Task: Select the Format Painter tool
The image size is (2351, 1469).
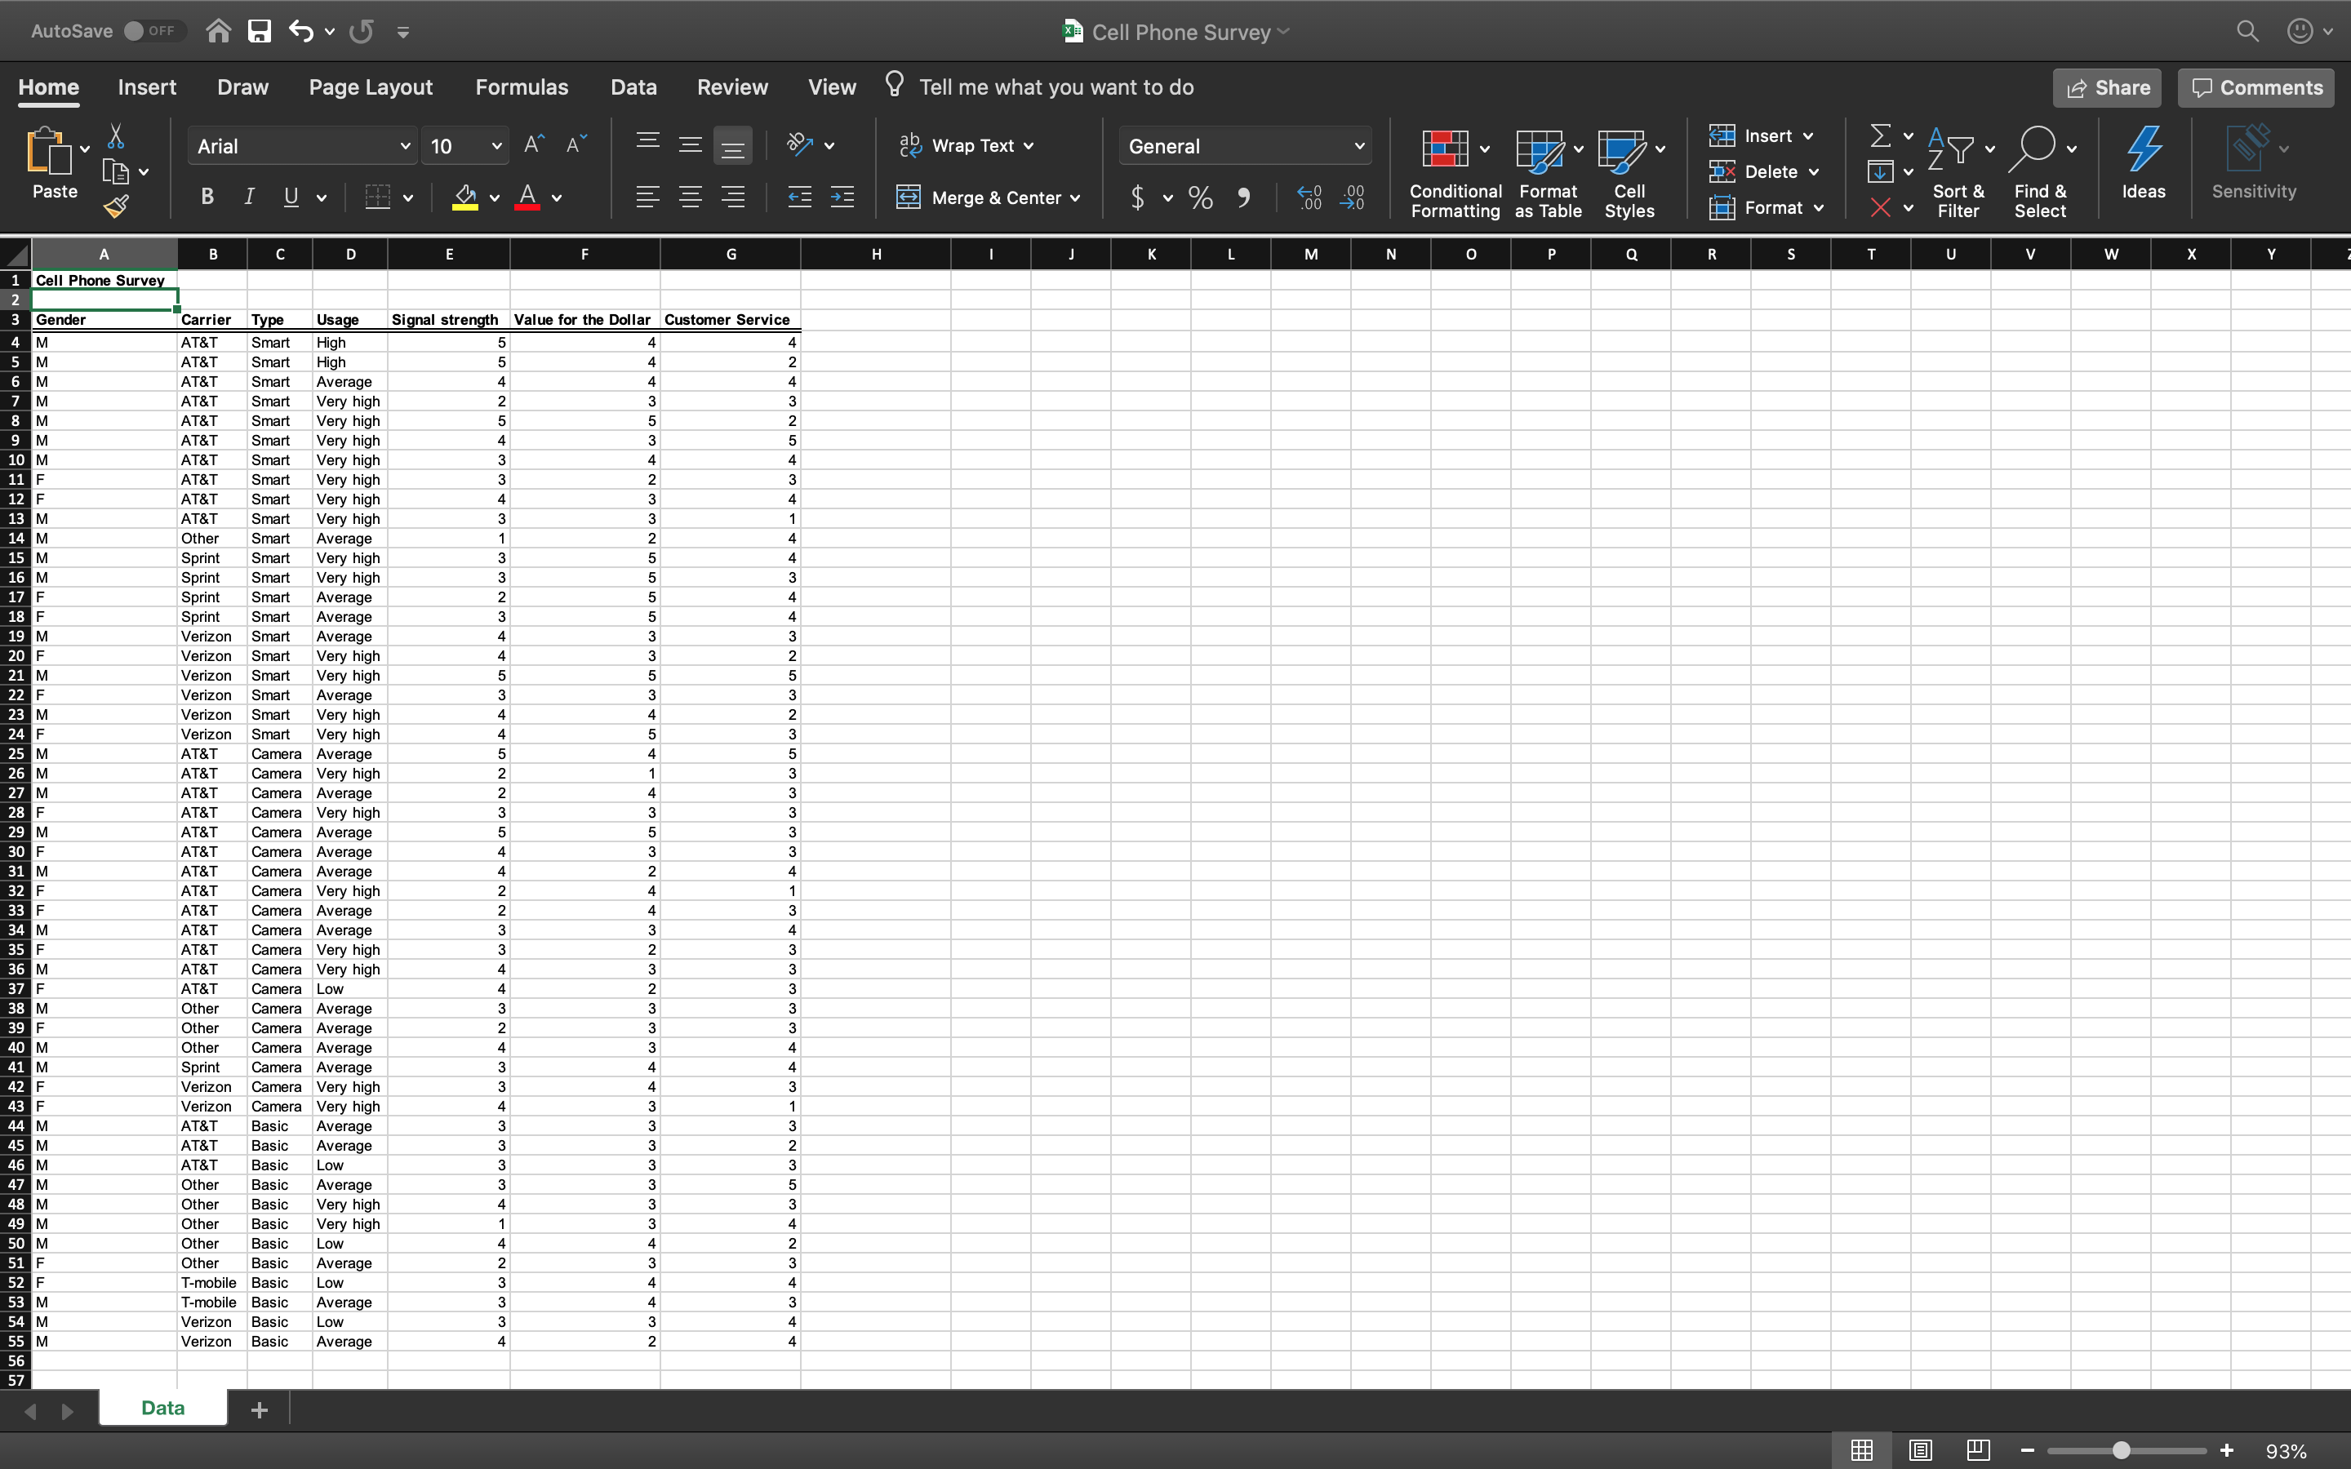Action: (117, 205)
